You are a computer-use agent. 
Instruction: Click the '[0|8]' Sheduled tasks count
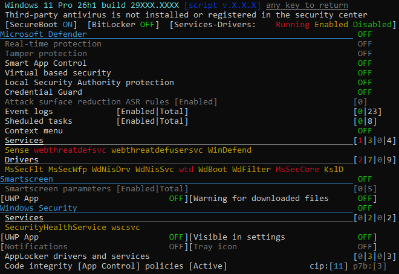[x=365, y=121]
